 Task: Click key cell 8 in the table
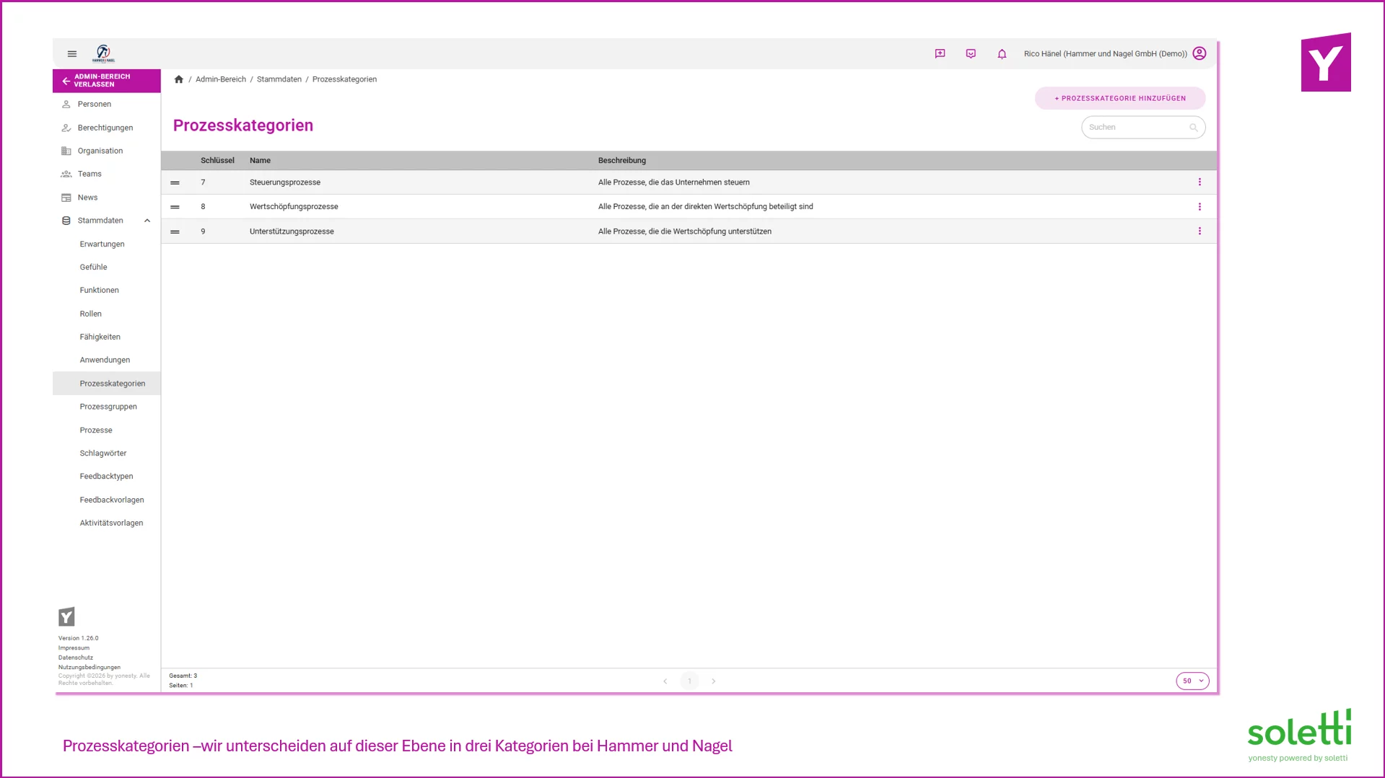tap(203, 207)
